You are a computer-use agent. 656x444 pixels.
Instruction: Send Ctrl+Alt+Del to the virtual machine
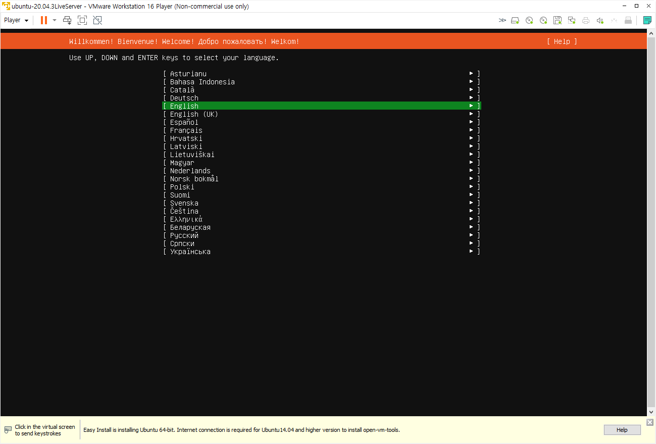click(67, 20)
